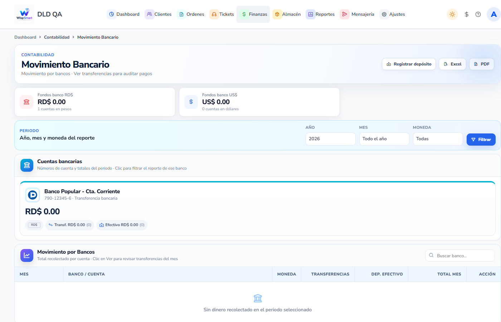This screenshot has width=501, height=322.
Task: Export report as PDF
Action: click(x=482, y=64)
